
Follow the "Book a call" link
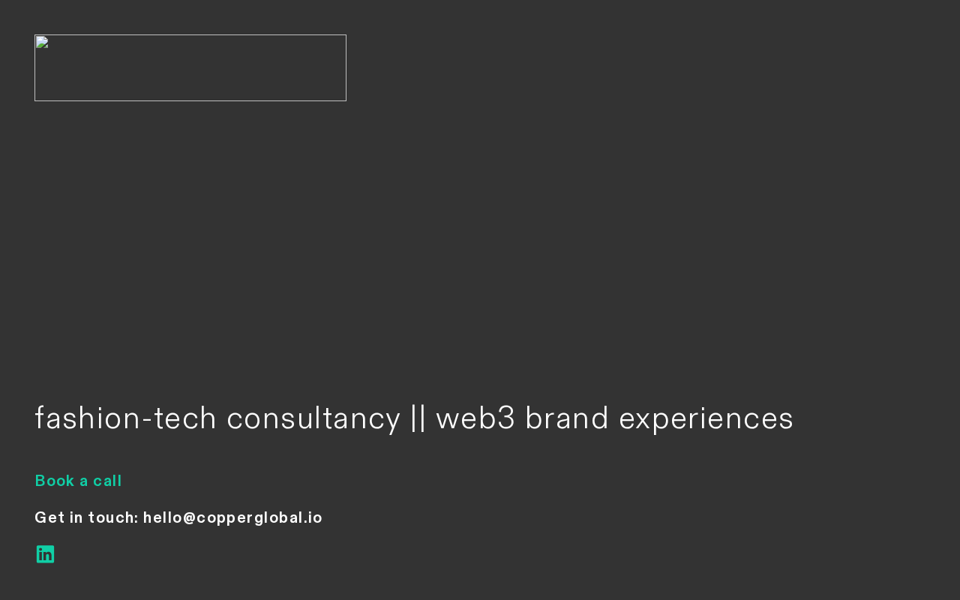tap(78, 481)
